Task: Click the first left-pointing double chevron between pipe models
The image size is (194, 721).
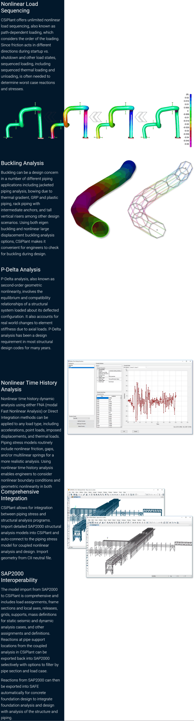Action: tap(51, 117)
